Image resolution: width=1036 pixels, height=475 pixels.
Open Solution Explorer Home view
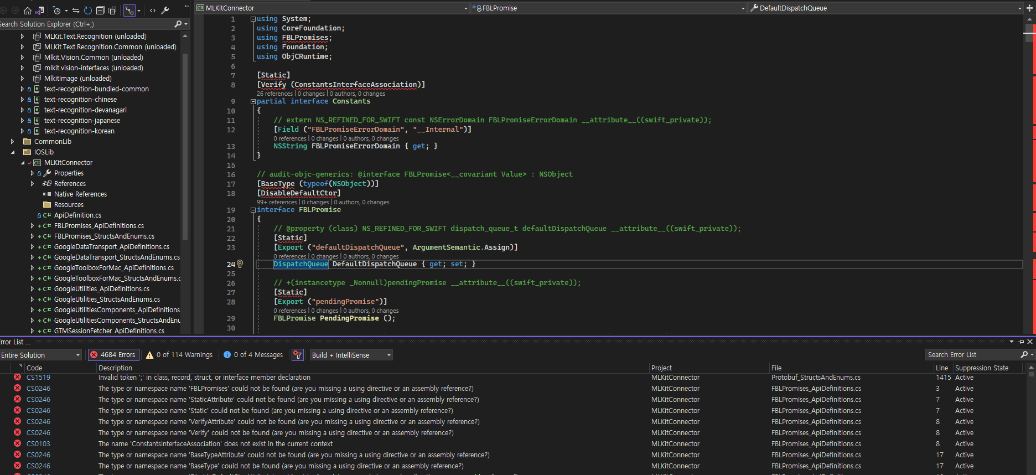click(28, 11)
